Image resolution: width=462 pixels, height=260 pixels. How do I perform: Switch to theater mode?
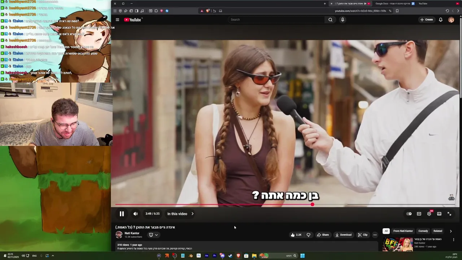439,214
